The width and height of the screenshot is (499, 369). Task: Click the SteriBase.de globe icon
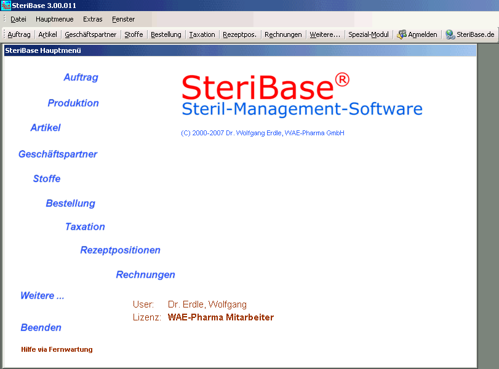click(x=450, y=34)
